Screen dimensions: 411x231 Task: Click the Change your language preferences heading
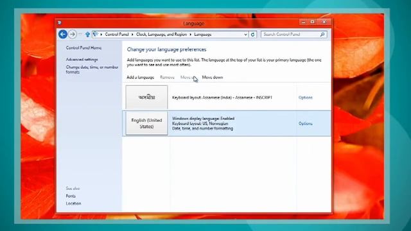pyautogui.click(x=166, y=49)
